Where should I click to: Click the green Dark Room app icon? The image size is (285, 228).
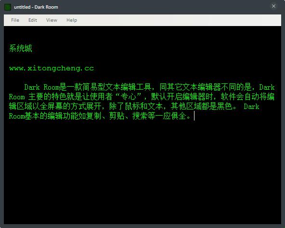point(8,7)
